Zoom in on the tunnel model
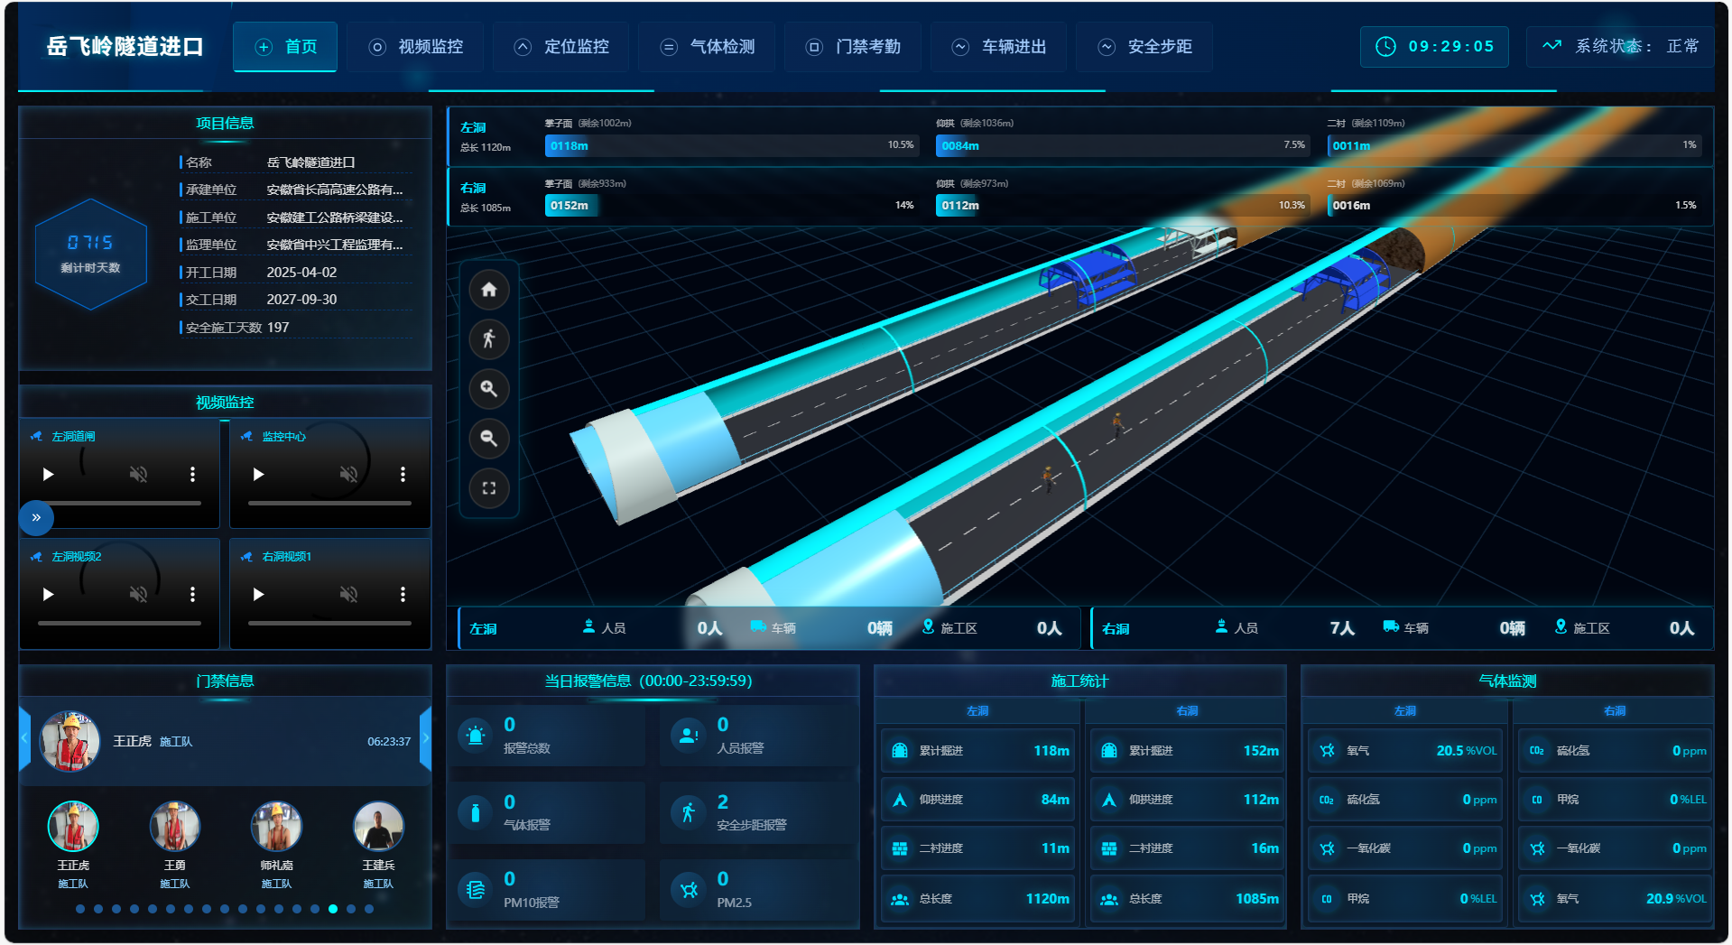 [488, 389]
